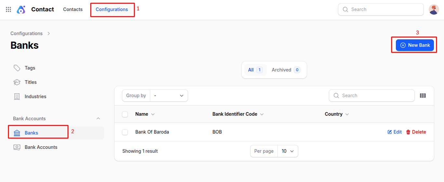Toggle the table columns manager icon
The height and width of the screenshot is (182, 444).
tap(423, 96)
